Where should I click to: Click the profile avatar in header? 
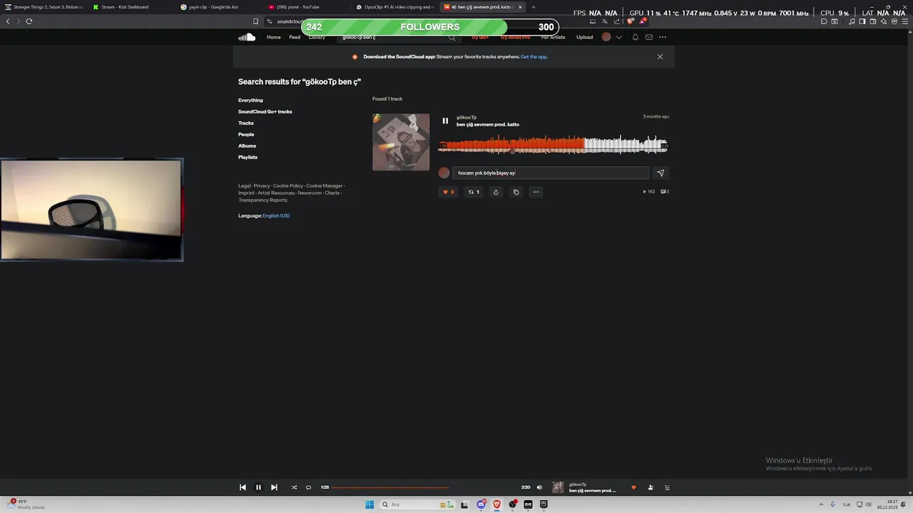coord(606,37)
